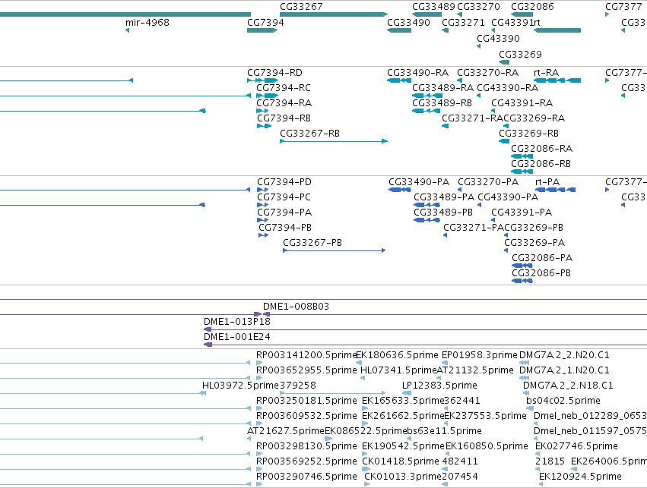Click EST HL07341.5prime

pos(398,370)
